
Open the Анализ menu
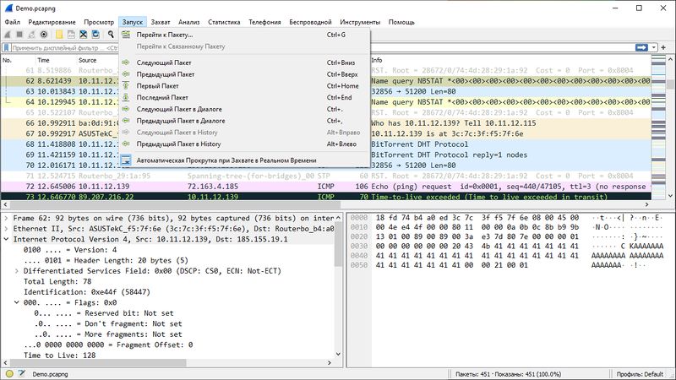point(188,22)
